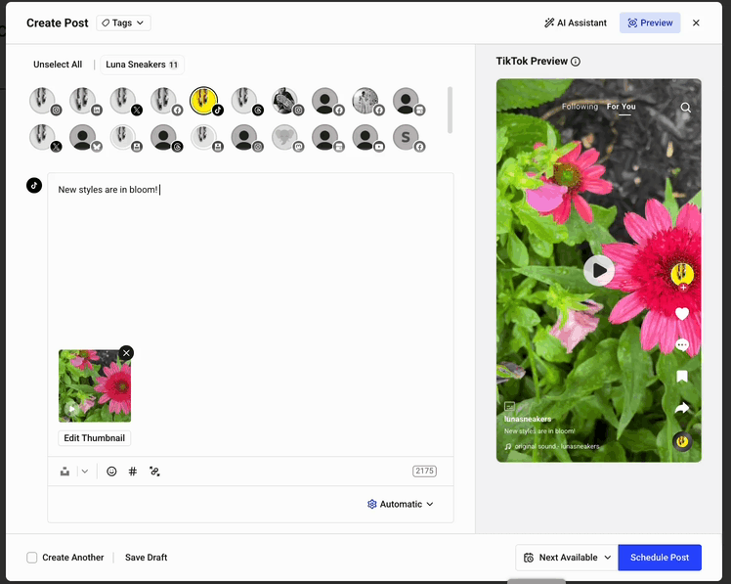Click the spinning sound disc in preview
The height and width of the screenshot is (584, 731).
click(x=682, y=441)
